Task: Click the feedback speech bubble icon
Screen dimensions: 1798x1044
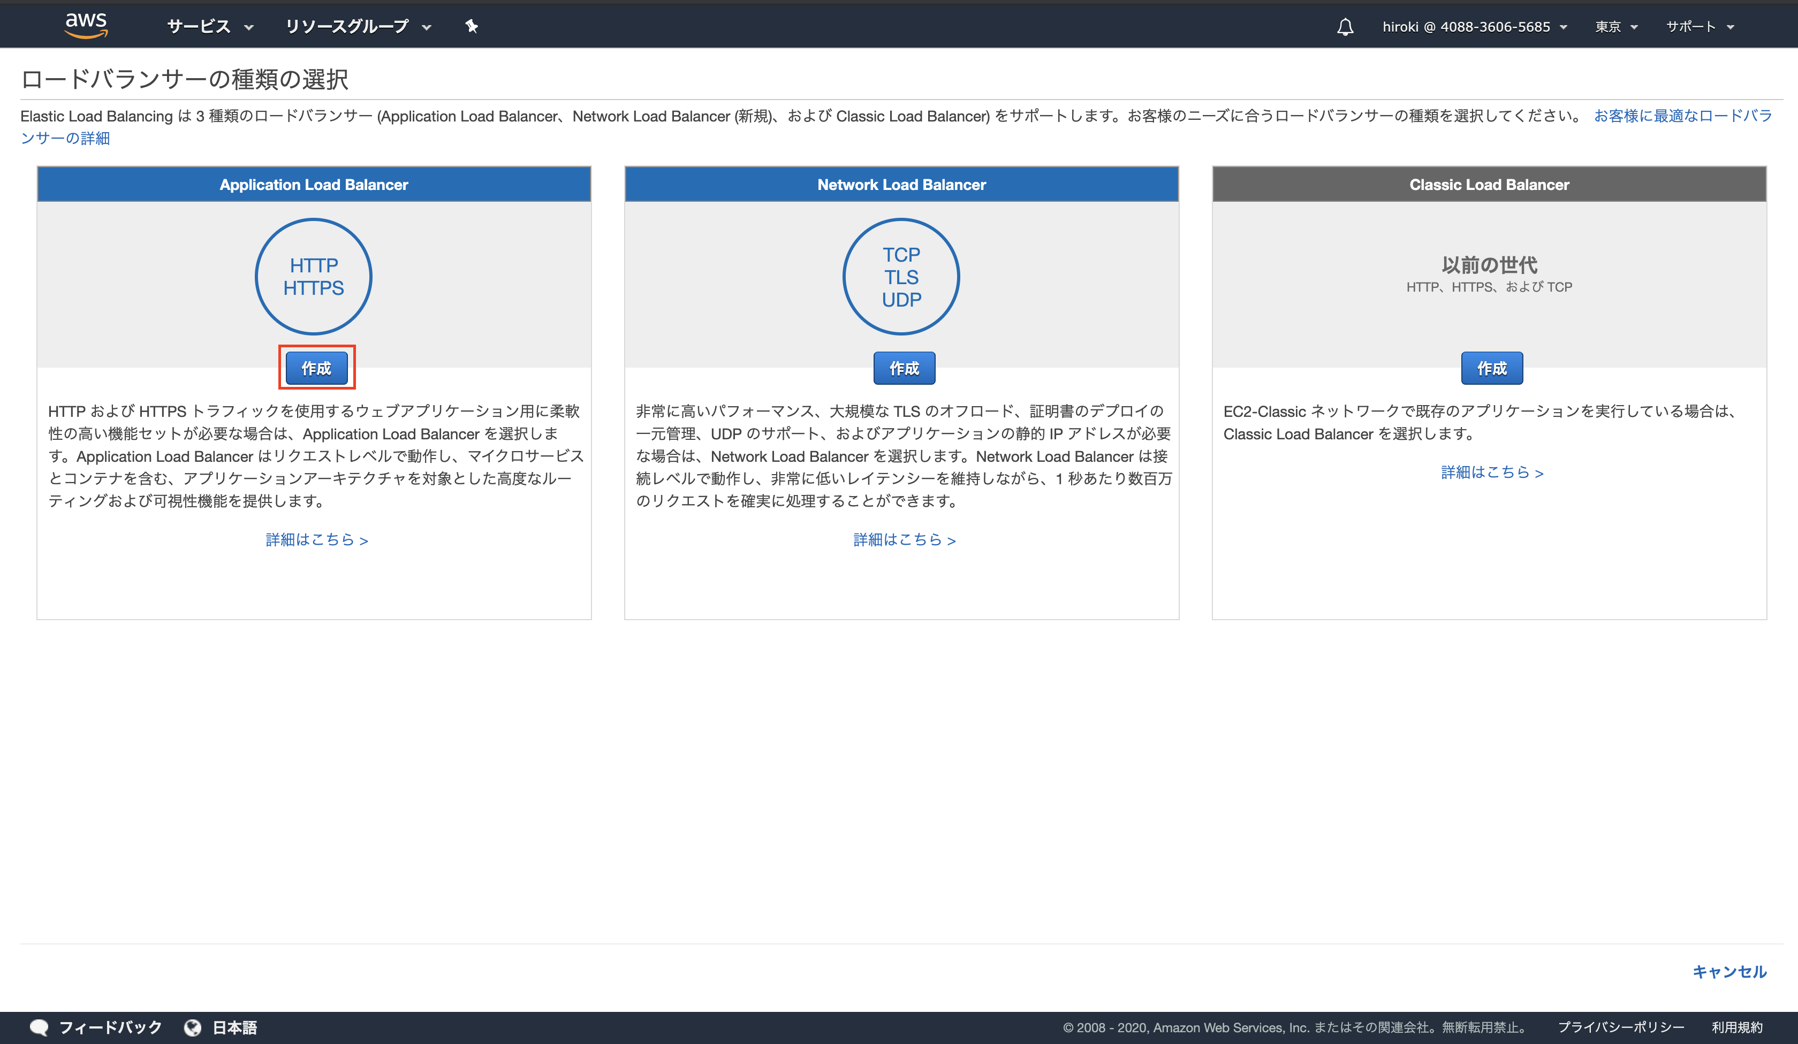Action: pos(41,1027)
